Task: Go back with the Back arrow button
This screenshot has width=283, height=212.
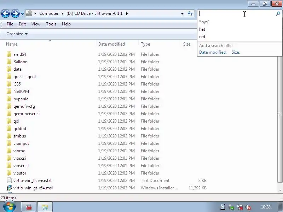Action: (x=5, y=13)
